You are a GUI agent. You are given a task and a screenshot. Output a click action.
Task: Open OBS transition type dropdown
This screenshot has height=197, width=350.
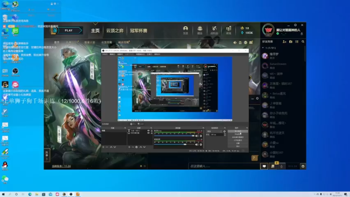pos(214,131)
